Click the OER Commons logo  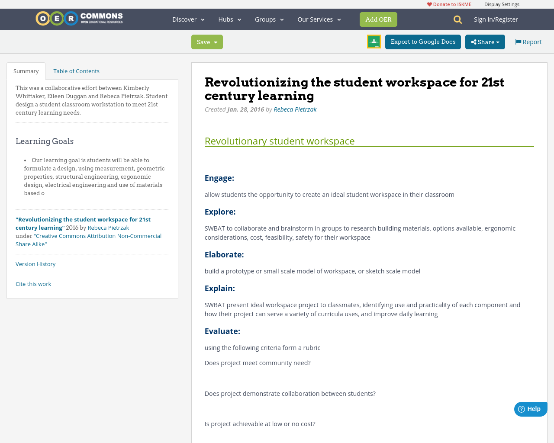[79, 19]
